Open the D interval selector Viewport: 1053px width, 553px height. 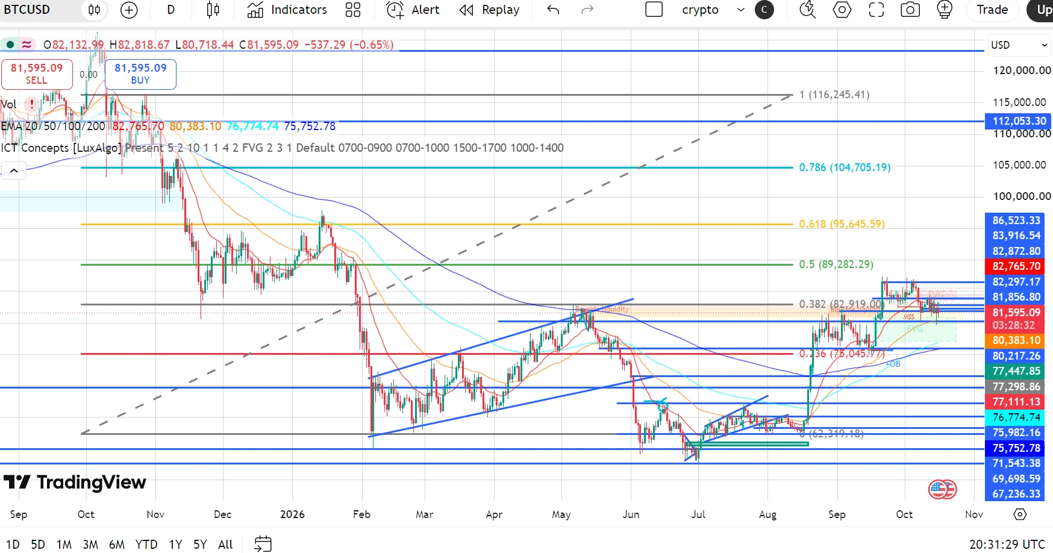coord(171,10)
